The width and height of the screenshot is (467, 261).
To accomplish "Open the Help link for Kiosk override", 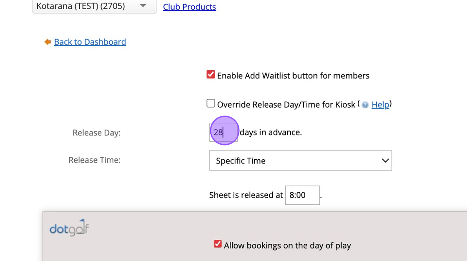I will (380, 105).
